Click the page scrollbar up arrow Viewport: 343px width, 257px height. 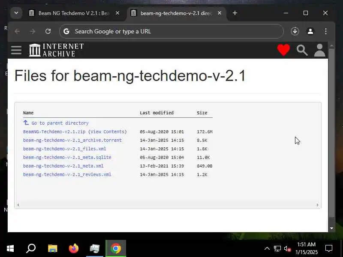[331, 46]
